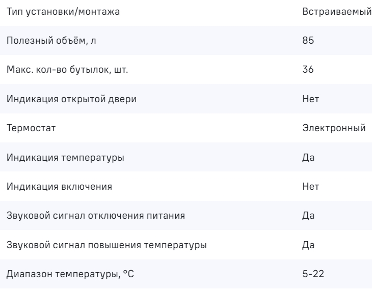The width and height of the screenshot is (372, 293).
Task: Click the 'Индикация включения' label
Action: point(60,187)
